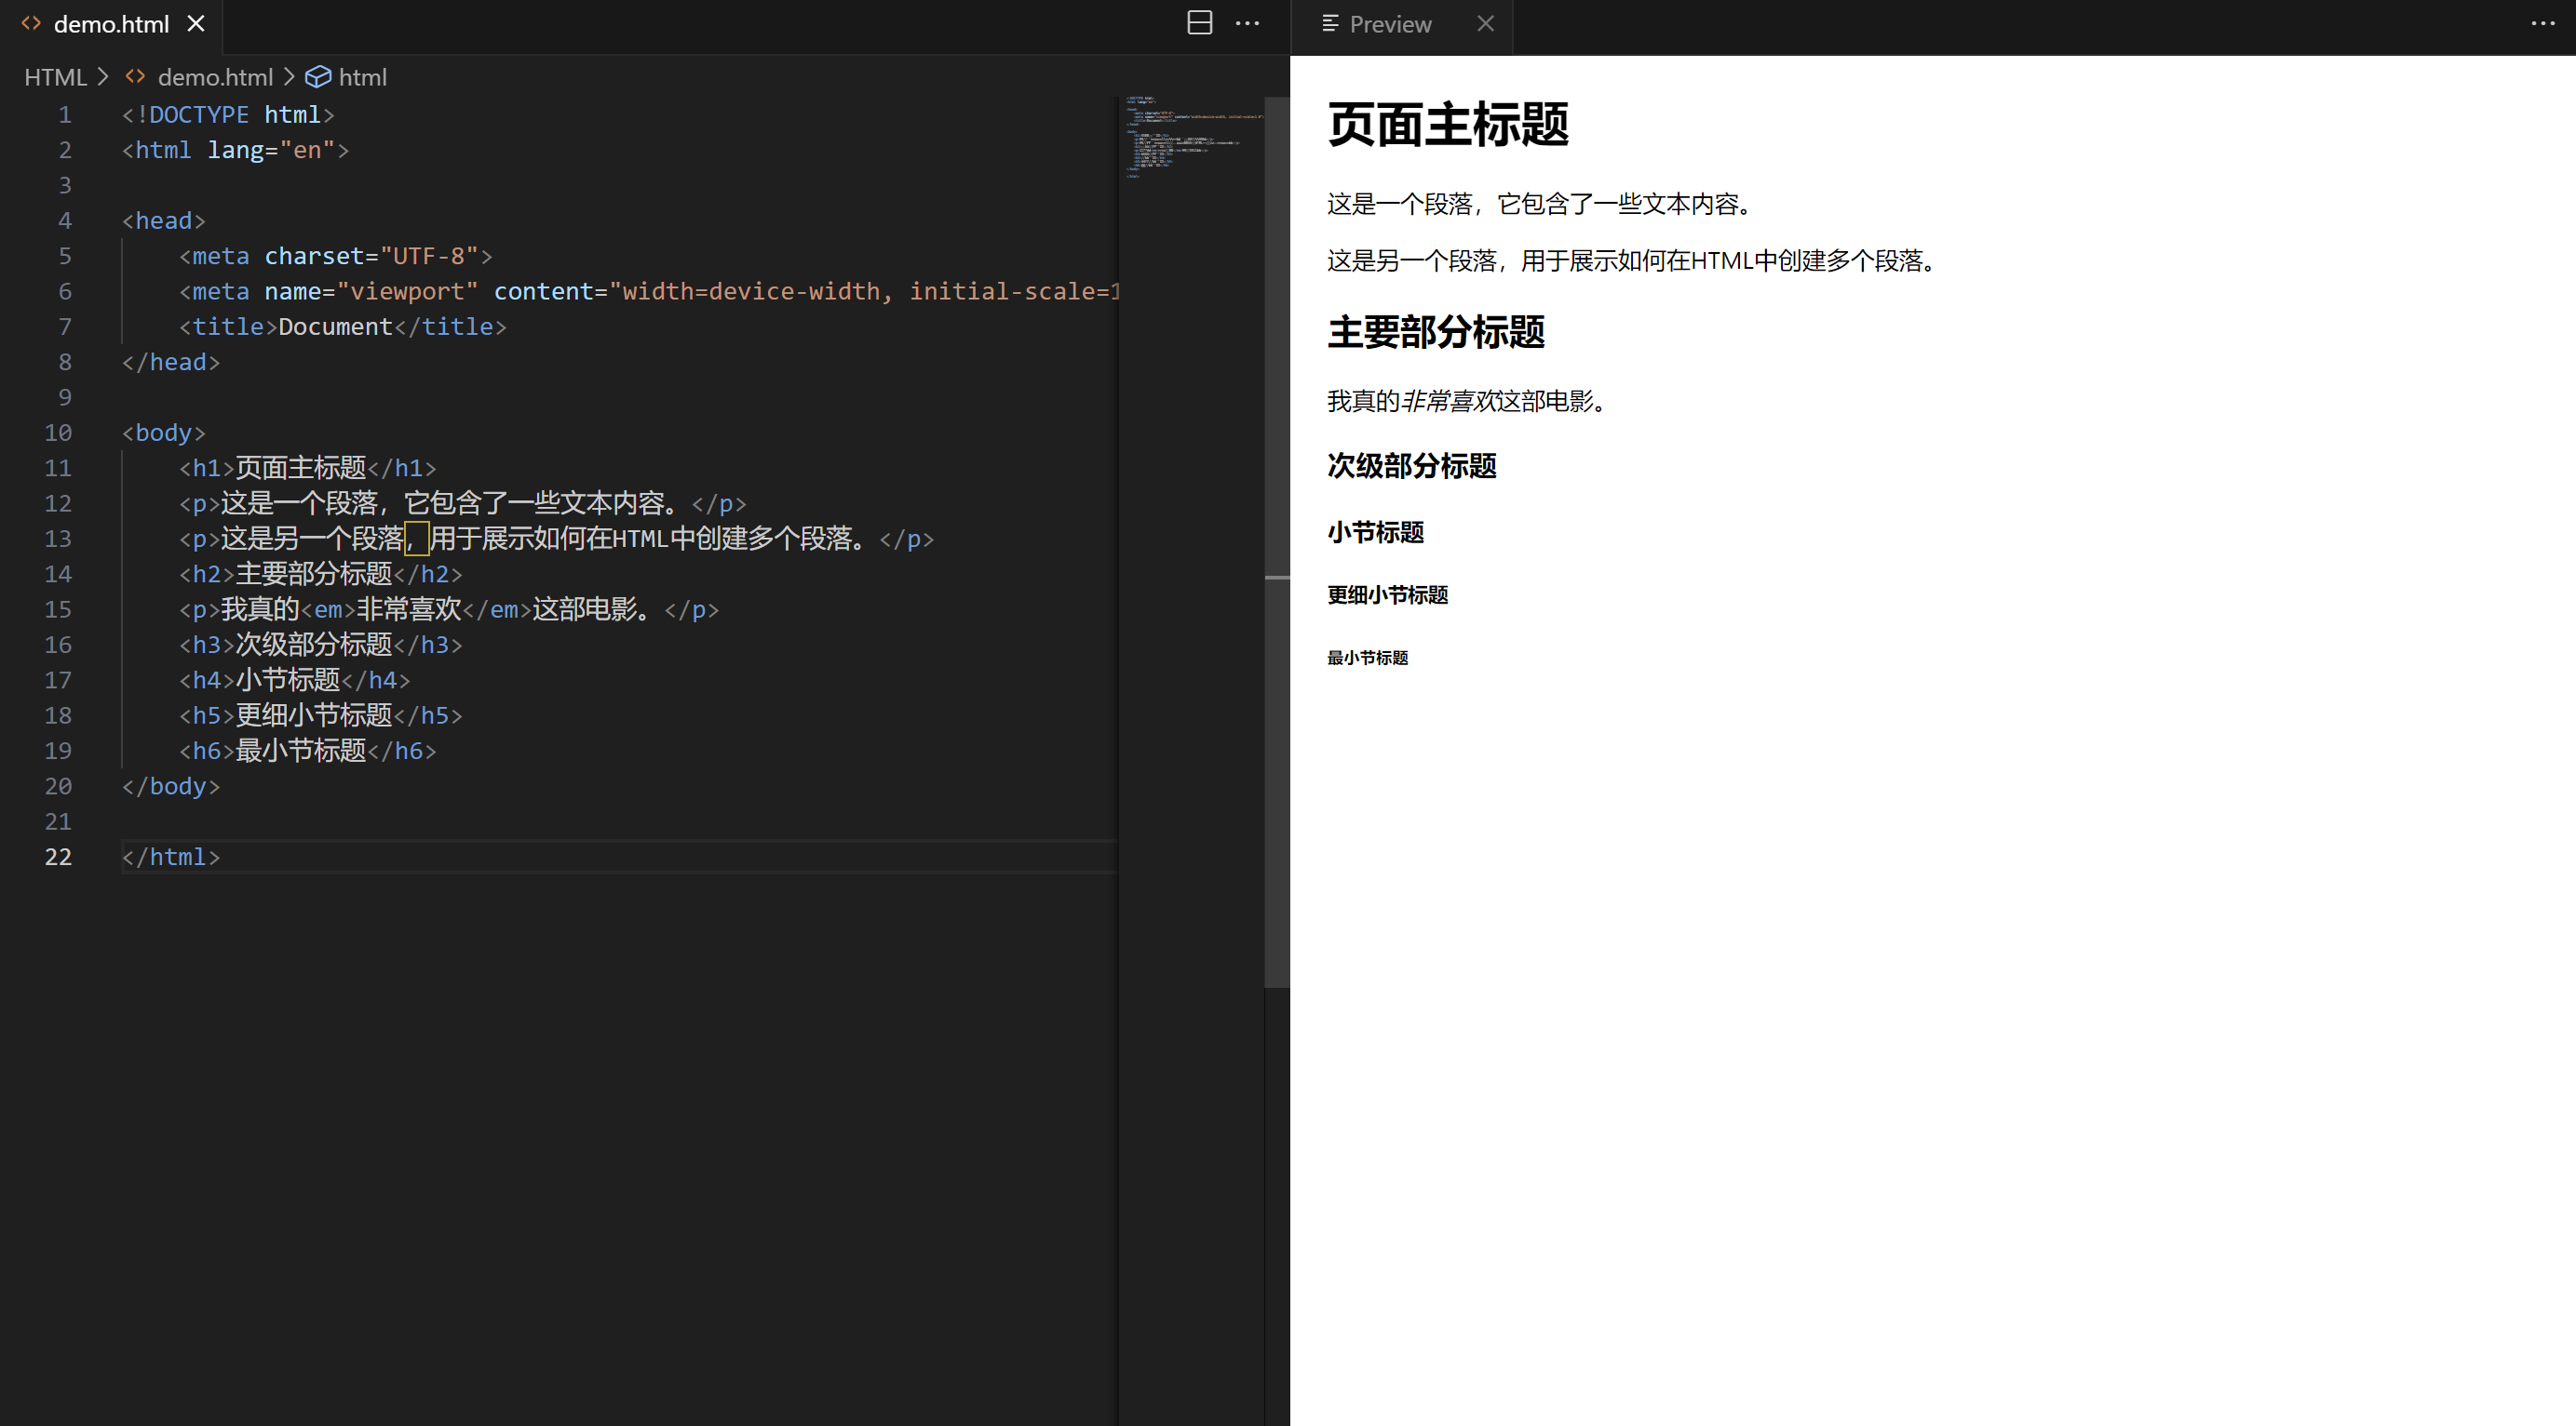Viewport: 2576px width, 1426px height.
Task: Select the demo.html editor tab
Action: [x=110, y=24]
